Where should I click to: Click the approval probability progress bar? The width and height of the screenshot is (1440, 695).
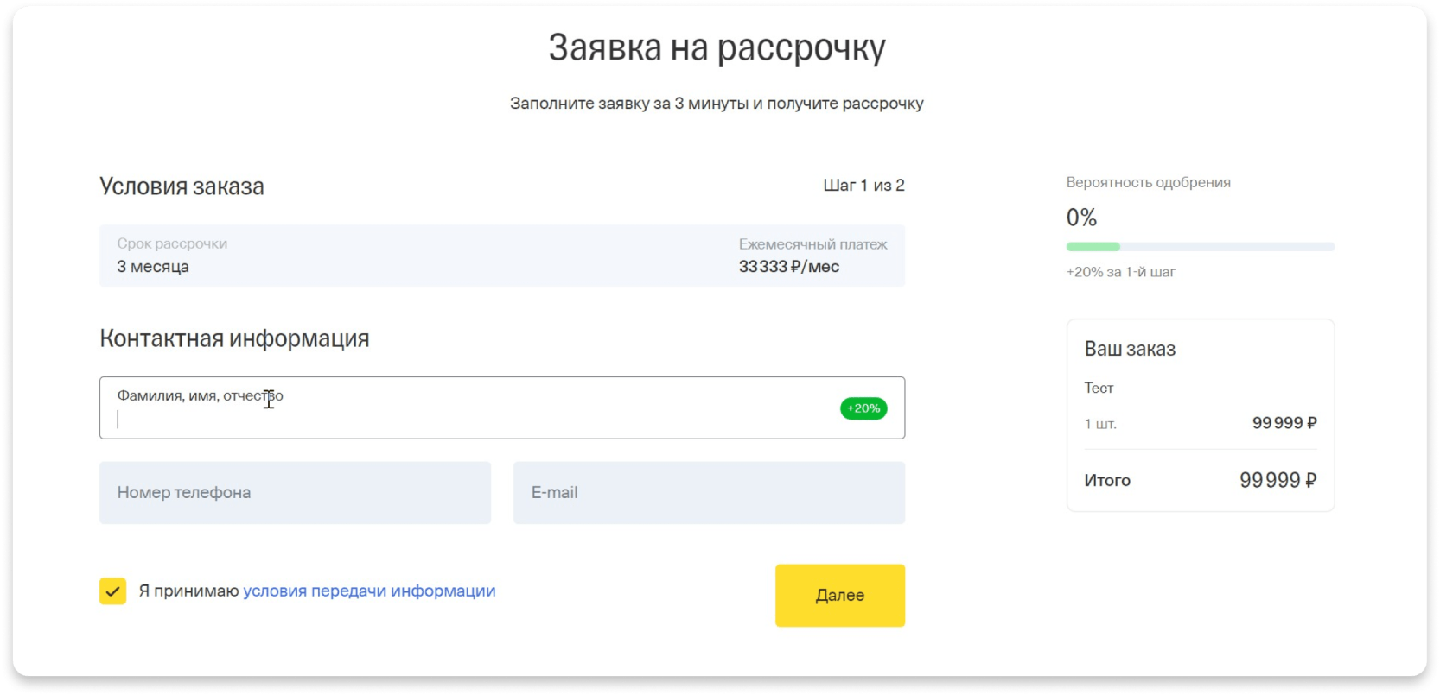point(1200,247)
